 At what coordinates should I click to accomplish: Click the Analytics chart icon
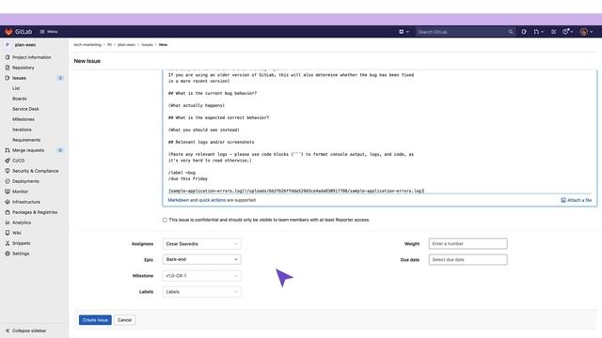coord(8,223)
